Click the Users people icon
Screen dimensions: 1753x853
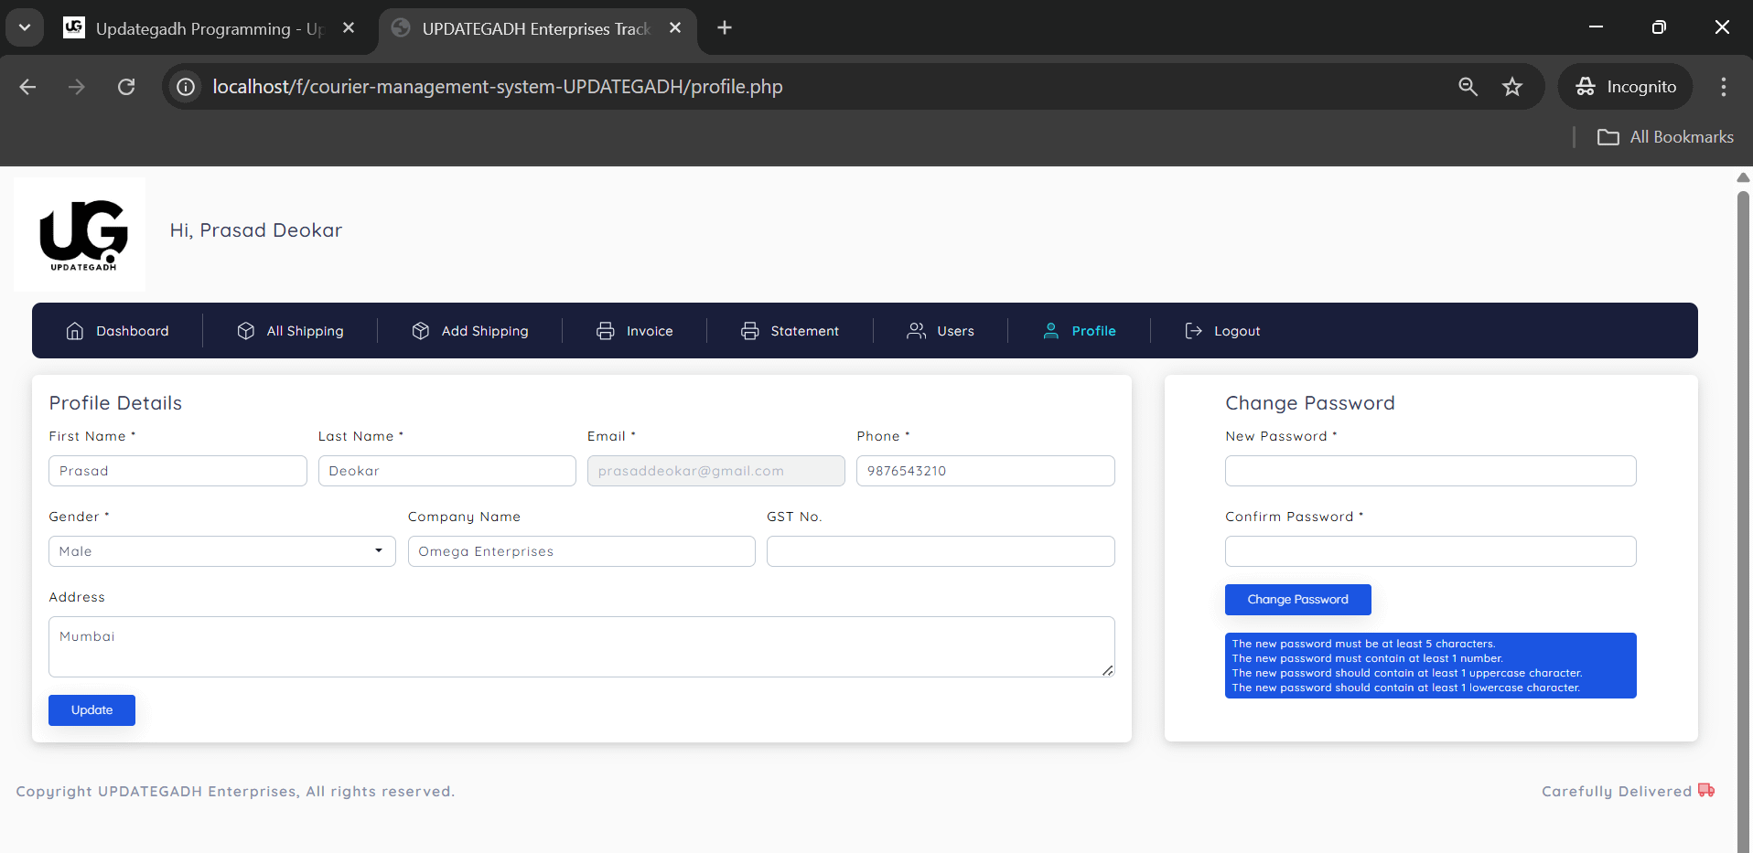pyautogui.click(x=918, y=331)
